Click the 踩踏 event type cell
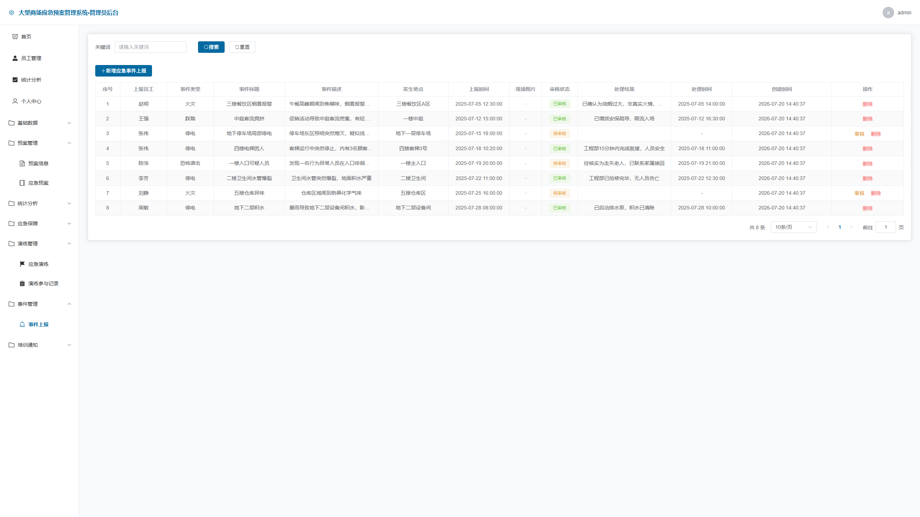Image resolution: width=920 pixels, height=517 pixels. tap(190, 119)
